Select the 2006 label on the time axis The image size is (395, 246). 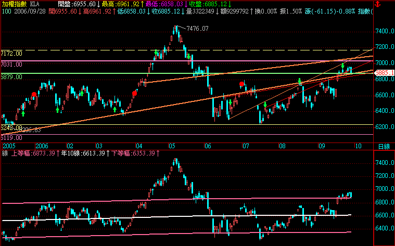(x=42, y=146)
